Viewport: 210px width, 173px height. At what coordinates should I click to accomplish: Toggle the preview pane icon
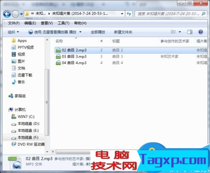(x=190, y=32)
